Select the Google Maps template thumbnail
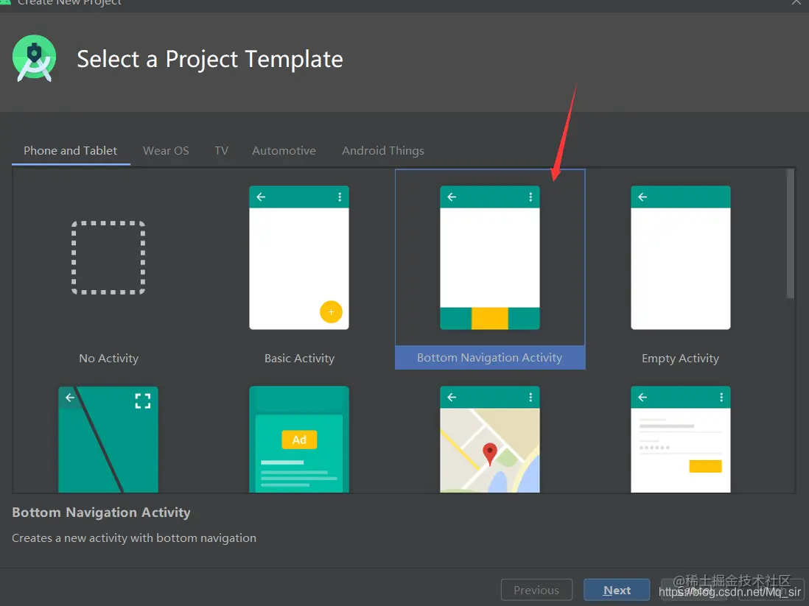 coord(490,440)
